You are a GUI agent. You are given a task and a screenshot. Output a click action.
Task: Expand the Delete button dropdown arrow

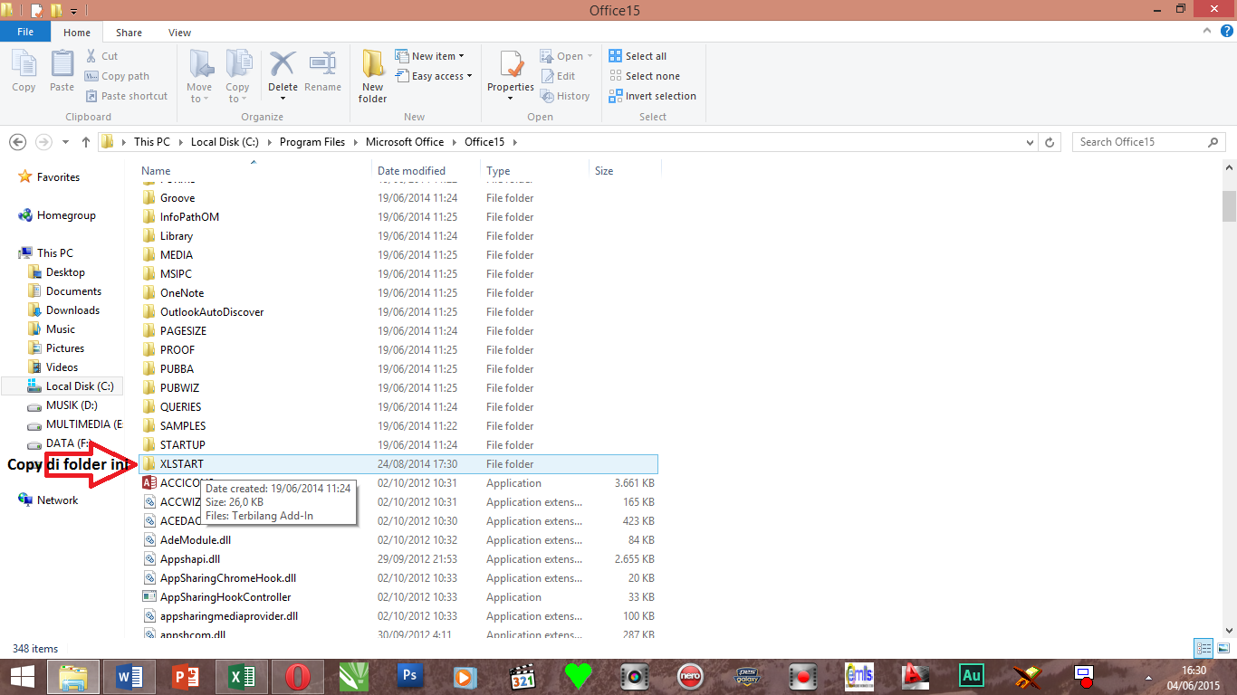tap(283, 98)
